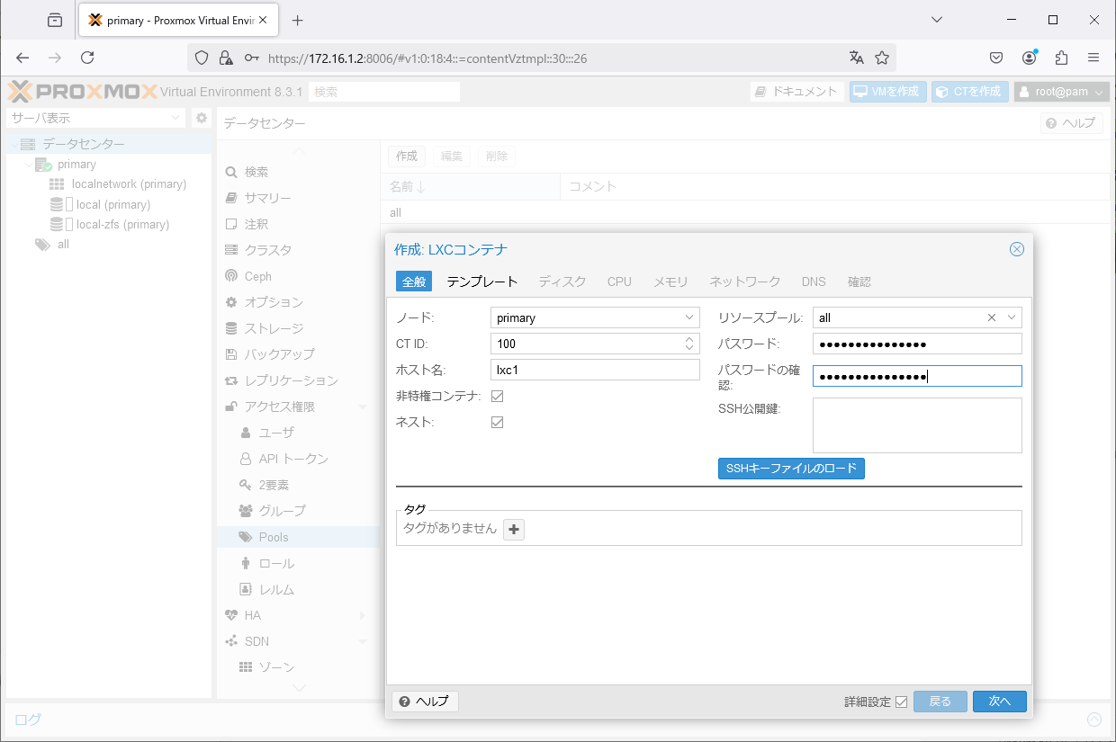1116x742 pixels.
Task: Collapse the アクセス権限 submenu arrow
Action: coord(363,407)
